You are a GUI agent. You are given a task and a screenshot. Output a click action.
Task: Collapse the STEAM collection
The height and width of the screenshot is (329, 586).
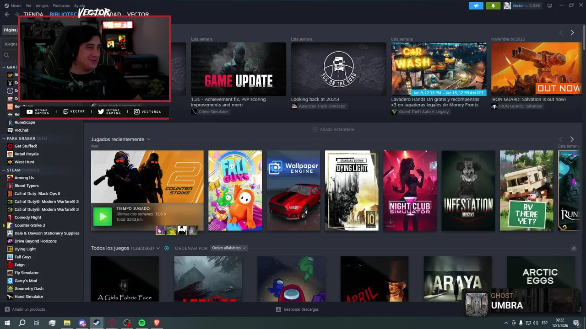point(4,170)
